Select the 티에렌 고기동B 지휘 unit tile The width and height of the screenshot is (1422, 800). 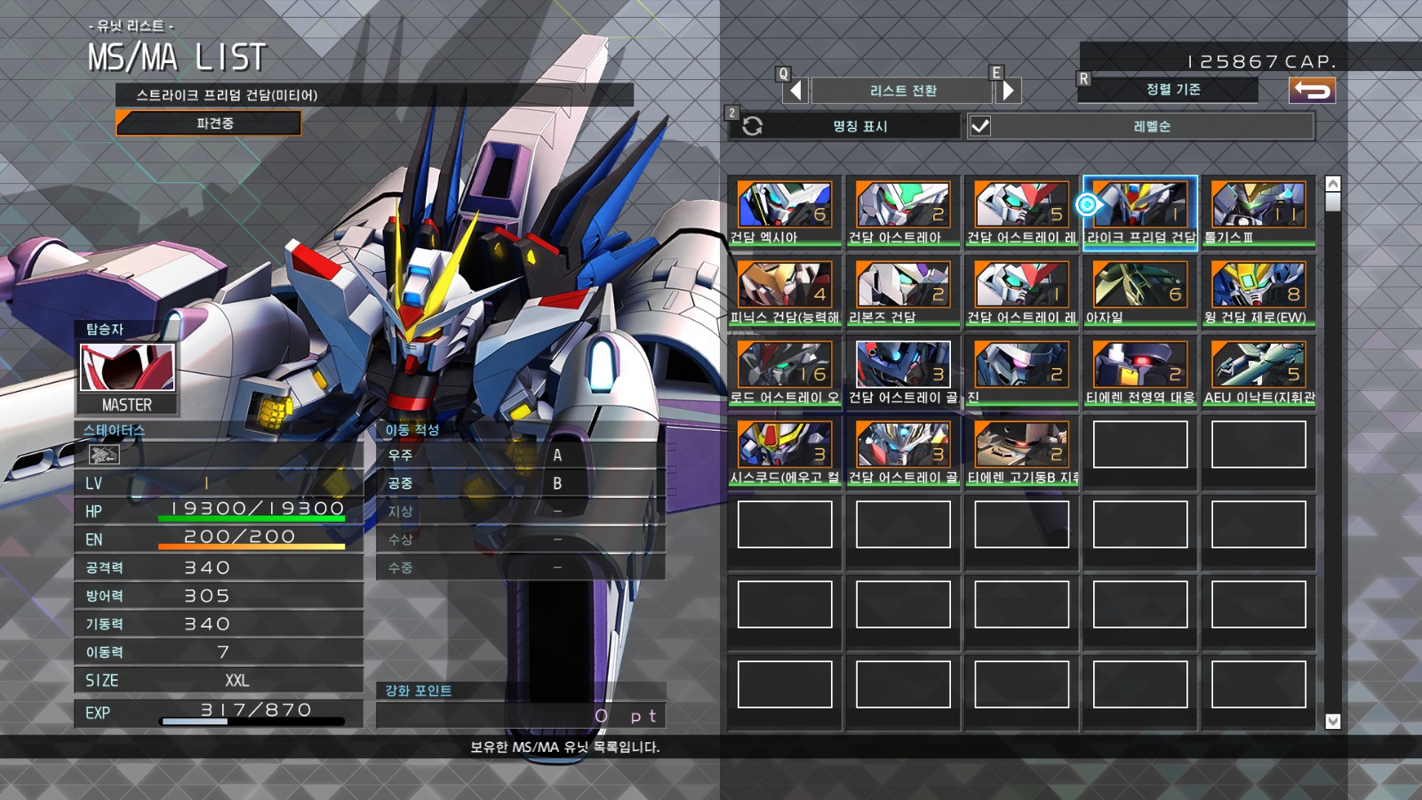1021,452
